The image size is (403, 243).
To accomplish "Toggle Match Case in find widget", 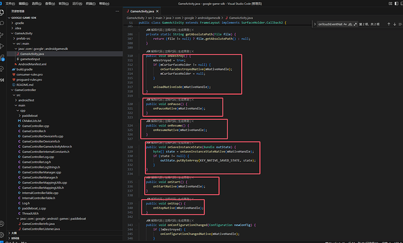I will click(x=345, y=25).
